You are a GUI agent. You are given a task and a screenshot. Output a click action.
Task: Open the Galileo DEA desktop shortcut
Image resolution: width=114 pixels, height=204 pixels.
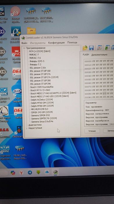point(18,113)
